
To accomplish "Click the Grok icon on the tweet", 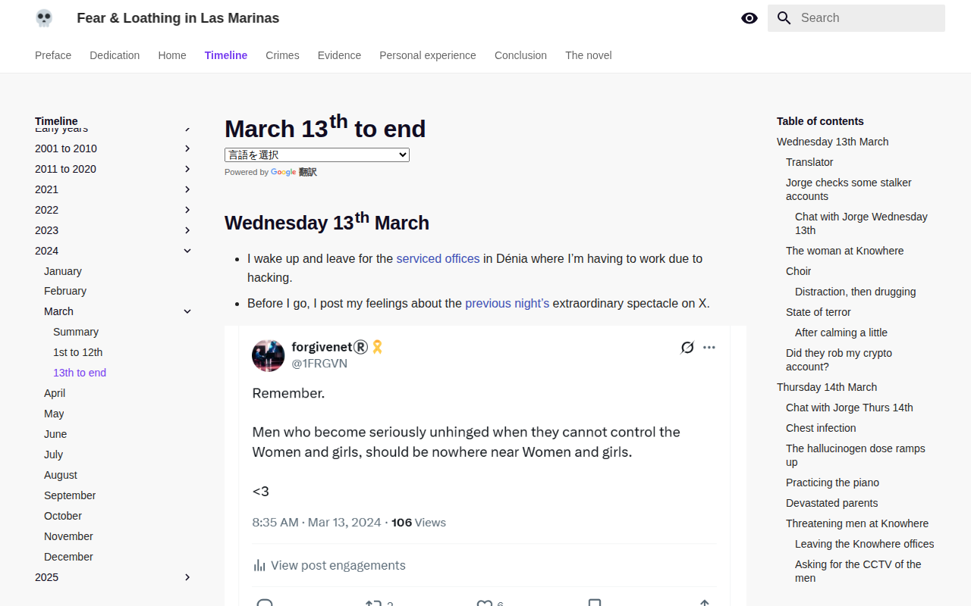I will (x=687, y=348).
